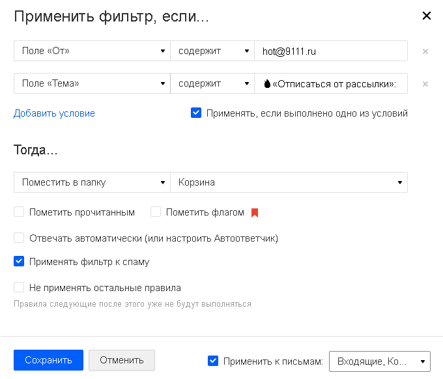
Task: Delete the subject condition row
Action: (x=425, y=83)
